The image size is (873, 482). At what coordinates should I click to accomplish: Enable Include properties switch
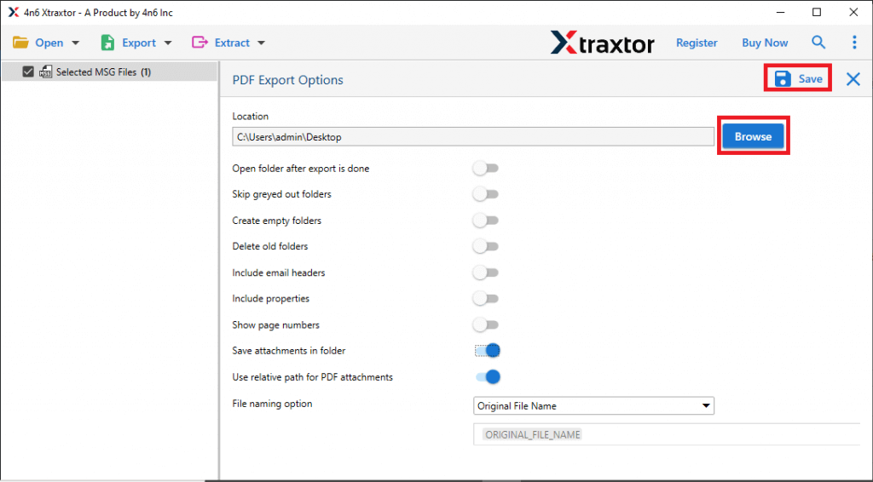click(486, 299)
